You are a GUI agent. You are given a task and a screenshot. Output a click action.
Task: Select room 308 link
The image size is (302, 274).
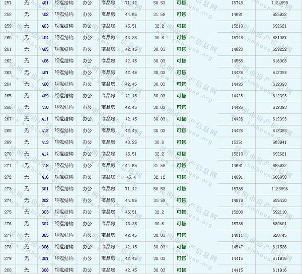[x=45, y=270]
